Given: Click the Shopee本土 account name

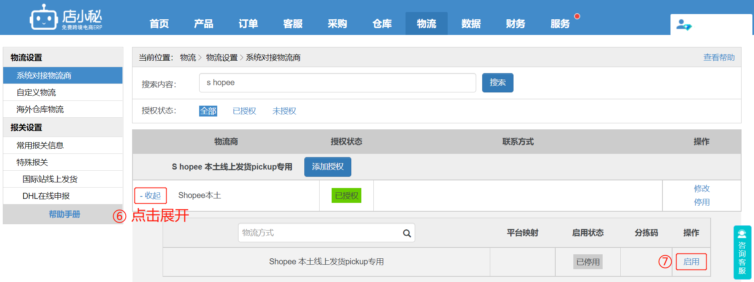Looking at the screenshot, I should [x=200, y=196].
